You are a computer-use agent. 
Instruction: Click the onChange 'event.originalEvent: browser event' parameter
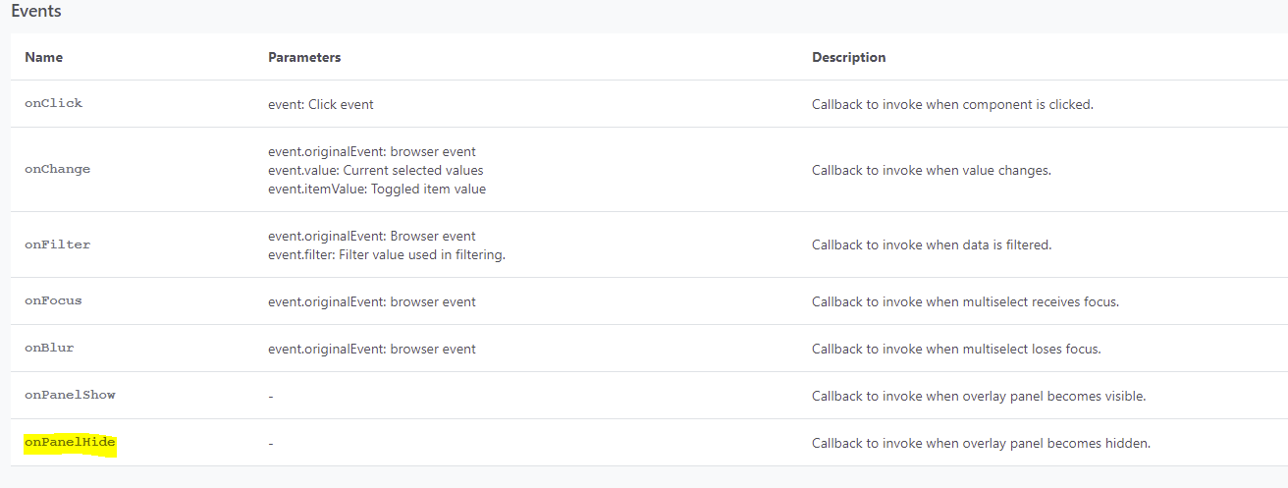click(372, 151)
